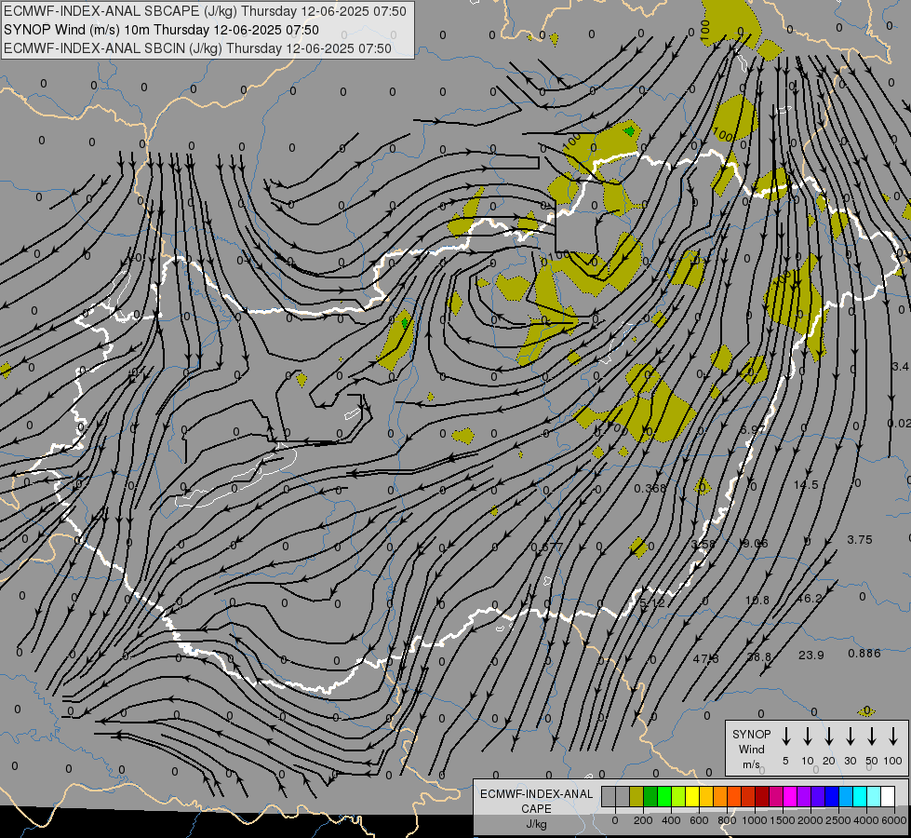Click the bright magenta CAPE swatch

[x=790, y=796]
